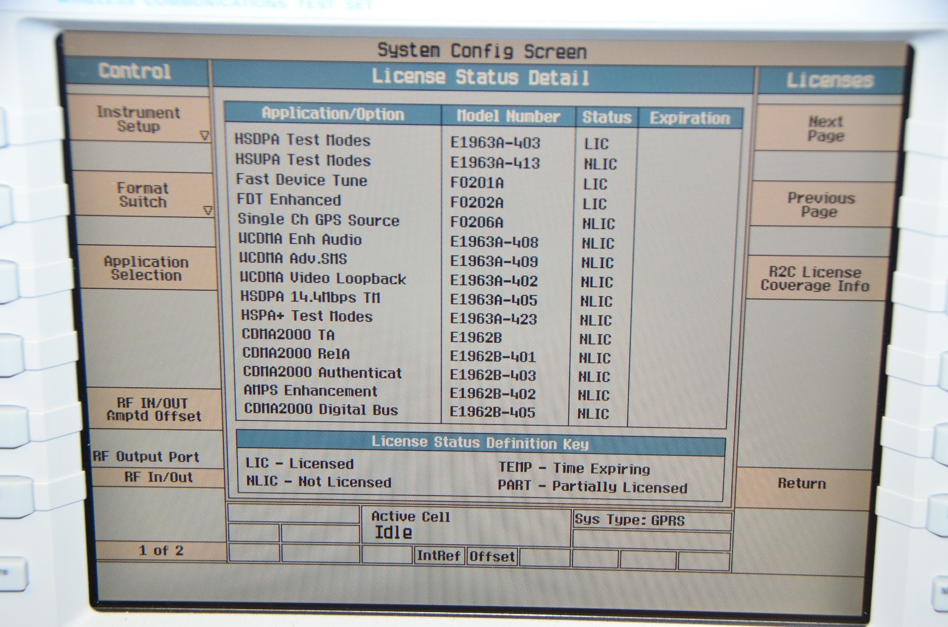Viewport: 948px width, 627px height.
Task: Click the Status column header
Action: (x=607, y=117)
